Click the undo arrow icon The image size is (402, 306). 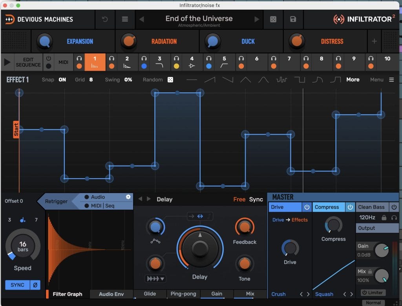click(105, 19)
